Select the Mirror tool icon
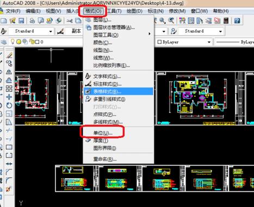Viewport: 254px width, 207px height. (x=9, y=72)
